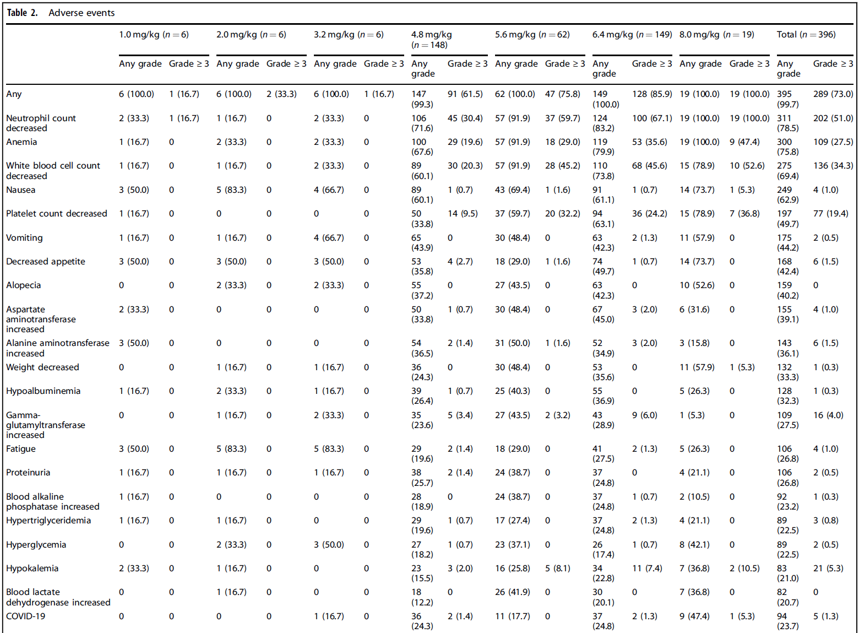
Task: Click the 'Fatigue' row label
Action: coord(20,449)
